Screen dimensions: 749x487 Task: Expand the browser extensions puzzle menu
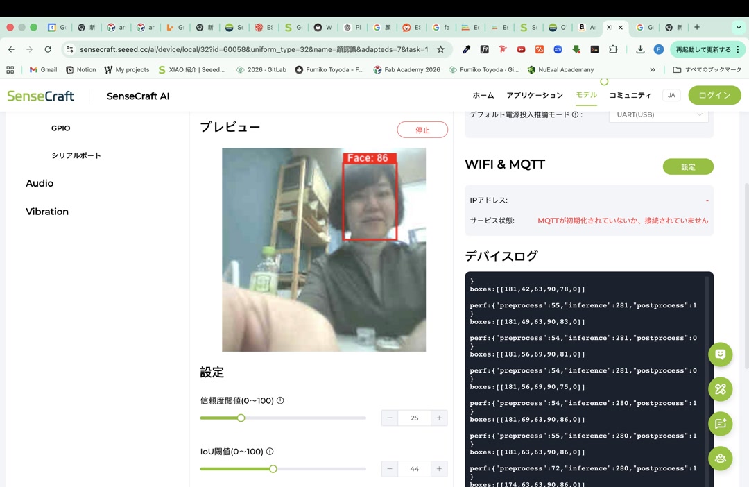pos(614,49)
